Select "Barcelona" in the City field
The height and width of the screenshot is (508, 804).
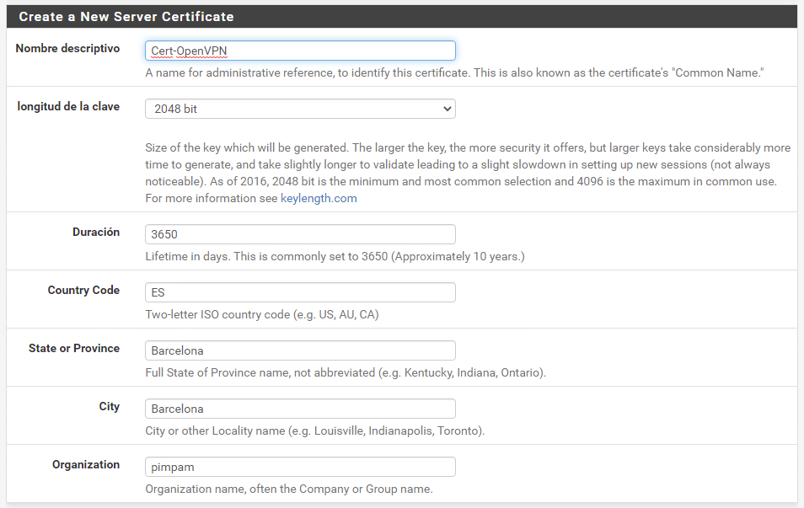[176, 409]
